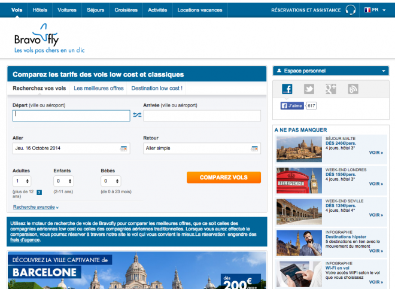Click the adult age help question icon

click(39, 193)
